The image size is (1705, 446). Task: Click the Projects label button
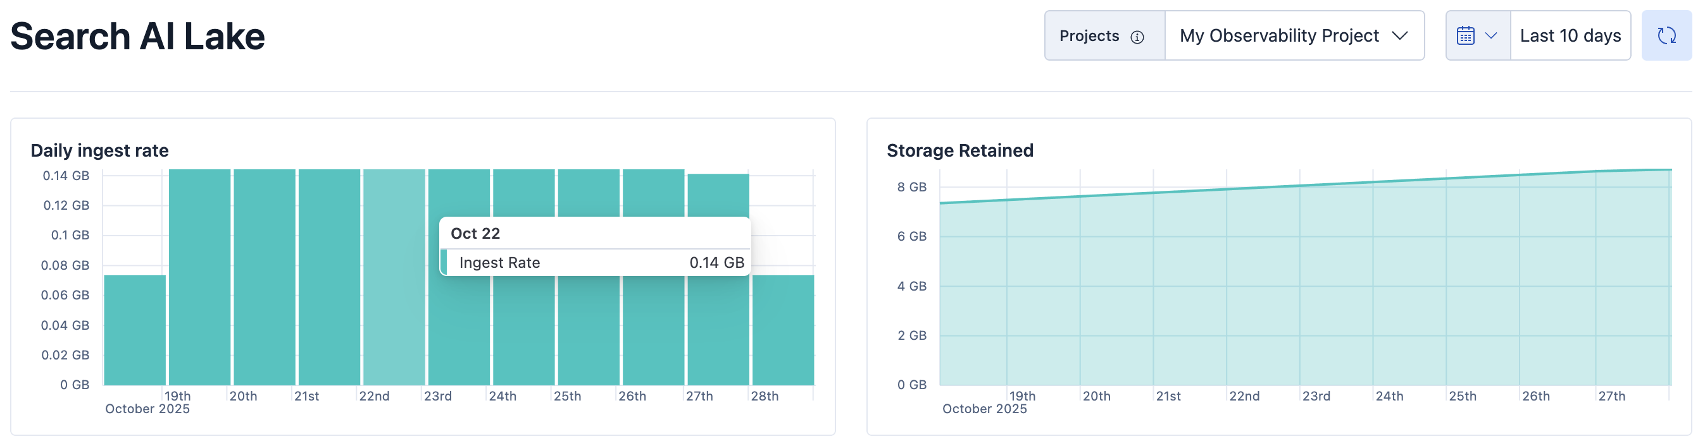click(x=1089, y=35)
